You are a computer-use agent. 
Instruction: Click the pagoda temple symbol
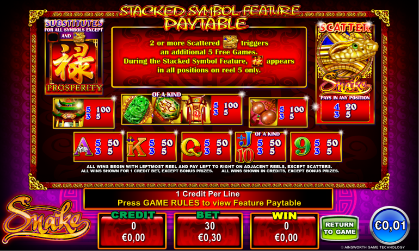68,113
